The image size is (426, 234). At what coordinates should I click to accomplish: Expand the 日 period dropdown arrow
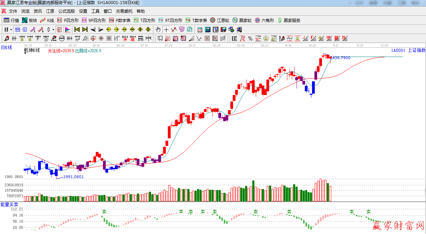click(11, 30)
